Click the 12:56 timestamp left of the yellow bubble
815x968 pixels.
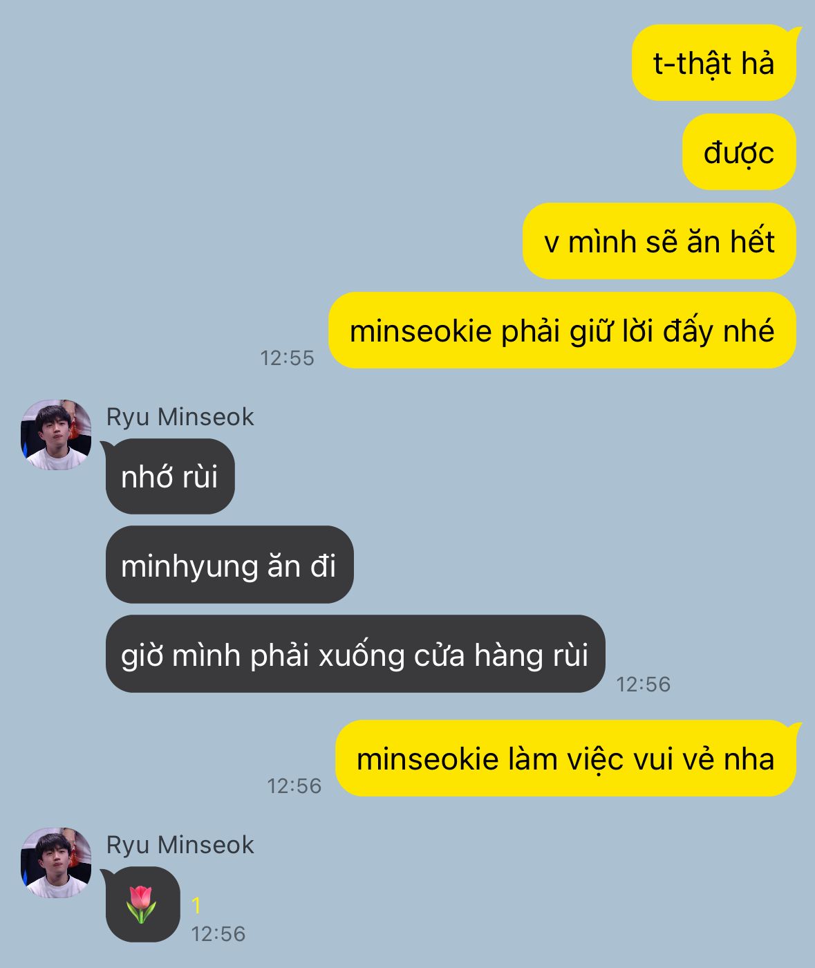[294, 785]
